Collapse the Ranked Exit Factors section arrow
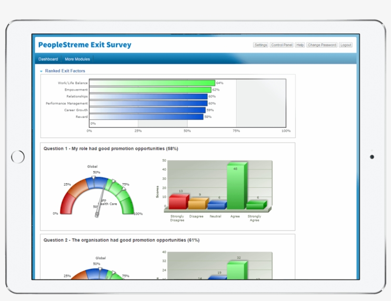391x301 pixels. [41, 71]
